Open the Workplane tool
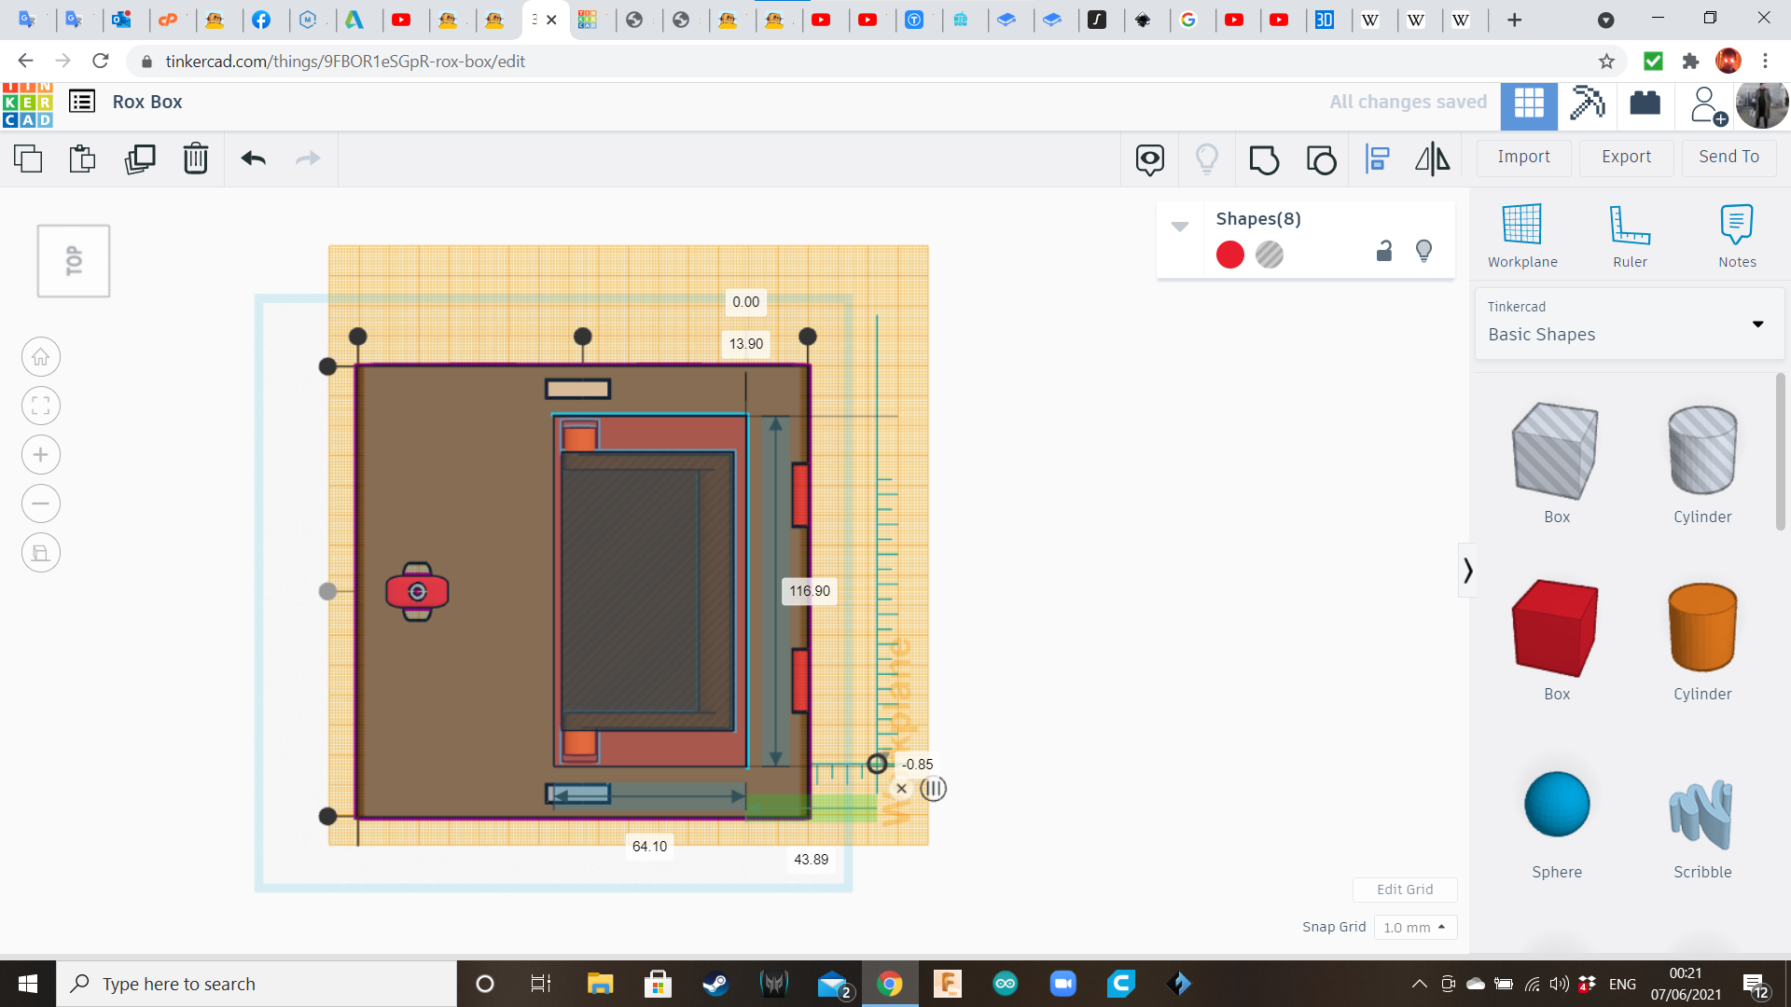Screen dimensions: 1791x1007 1522,237
